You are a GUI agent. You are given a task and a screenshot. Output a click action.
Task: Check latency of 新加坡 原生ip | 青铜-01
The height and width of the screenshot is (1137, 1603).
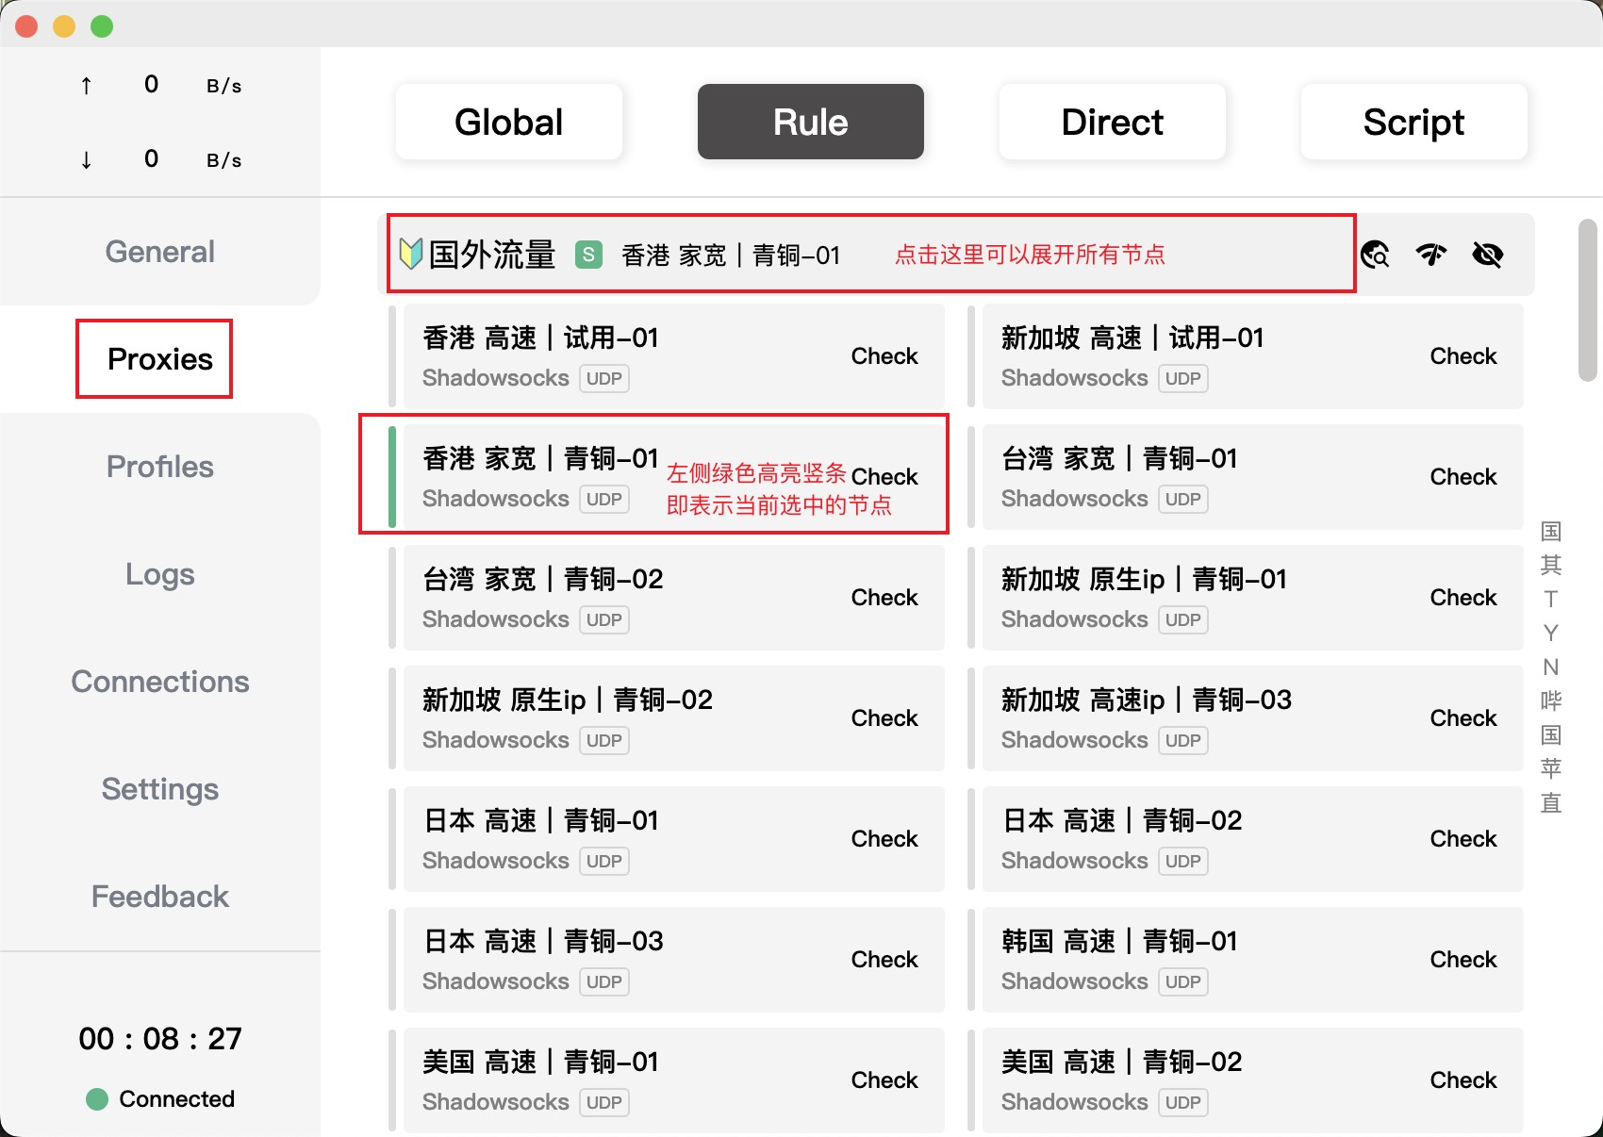click(x=1463, y=598)
